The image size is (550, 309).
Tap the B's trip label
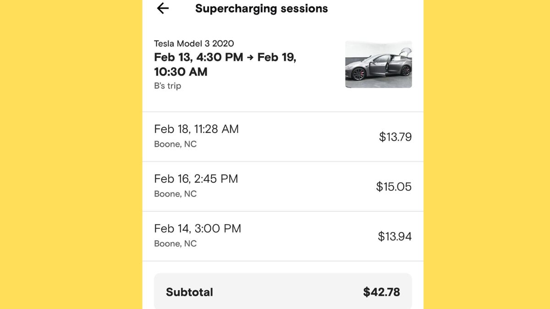click(167, 86)
